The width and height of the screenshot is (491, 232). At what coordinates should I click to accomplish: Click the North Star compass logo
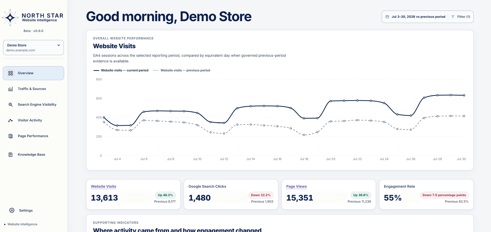(x=10, y=18)
